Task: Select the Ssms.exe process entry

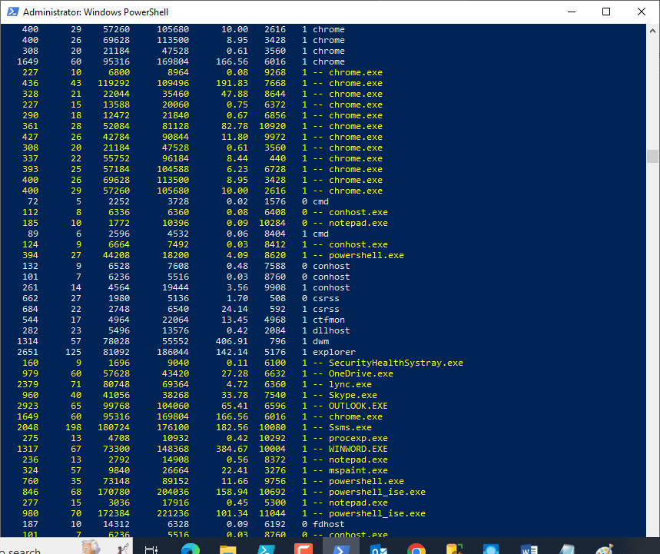Action: click(350, 427)
